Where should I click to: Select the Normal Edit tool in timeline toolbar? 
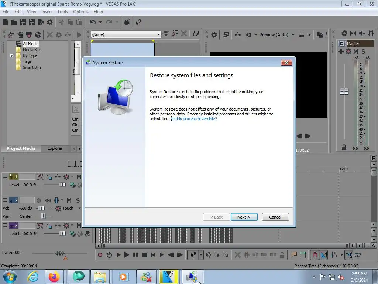(x=193, y=255)
